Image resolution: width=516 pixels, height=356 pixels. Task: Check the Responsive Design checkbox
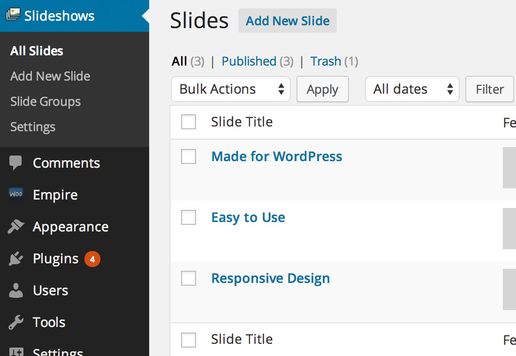(188, 278)
